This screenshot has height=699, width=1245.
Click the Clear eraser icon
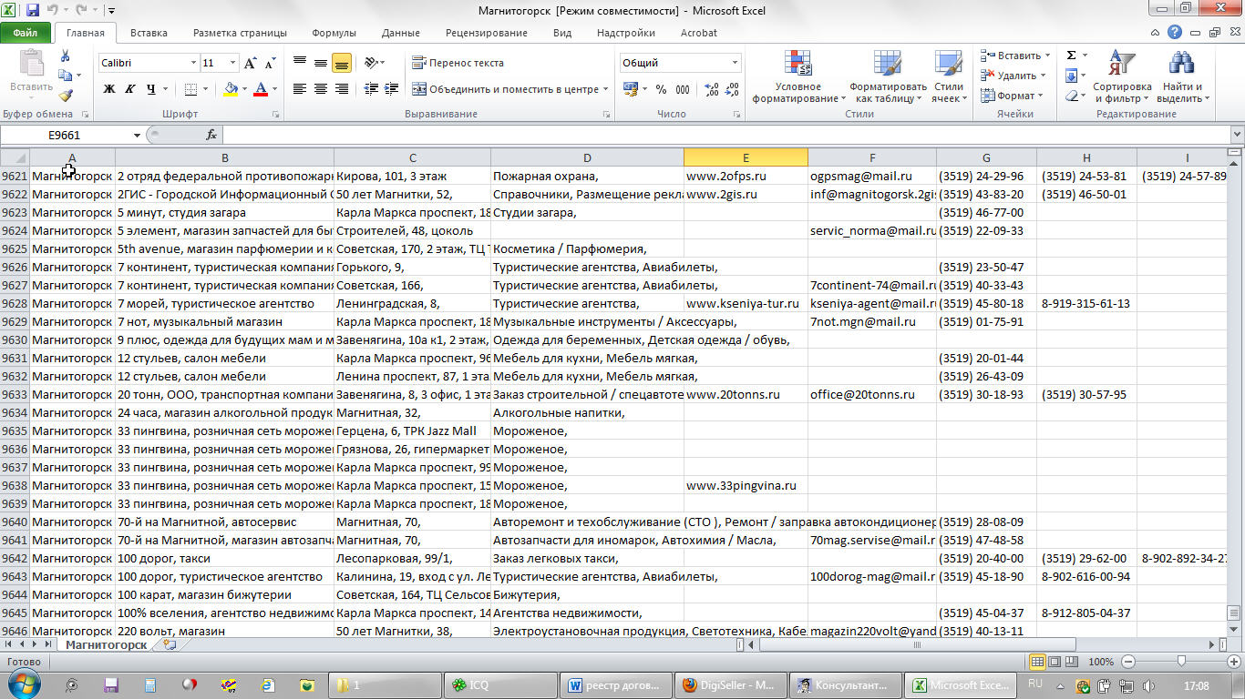[x=1071, y=96]
